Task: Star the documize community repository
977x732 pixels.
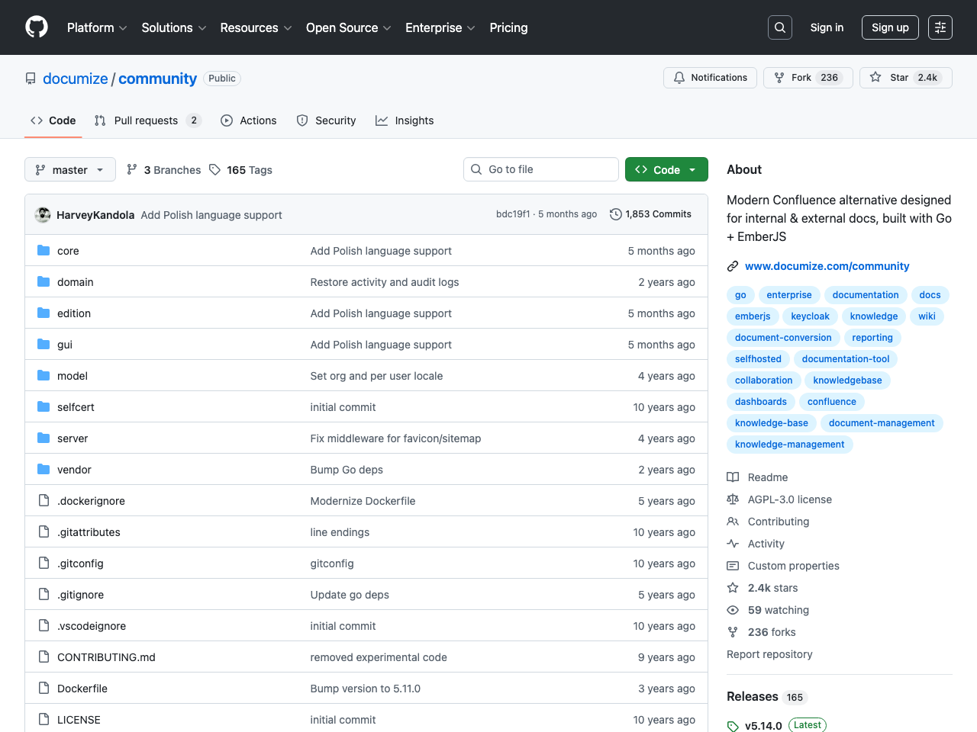Action: click(x=905, y=78)
